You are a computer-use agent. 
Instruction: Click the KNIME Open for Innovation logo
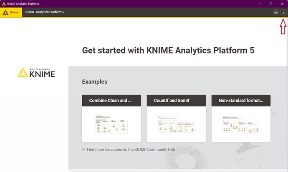tap(36, 73)
